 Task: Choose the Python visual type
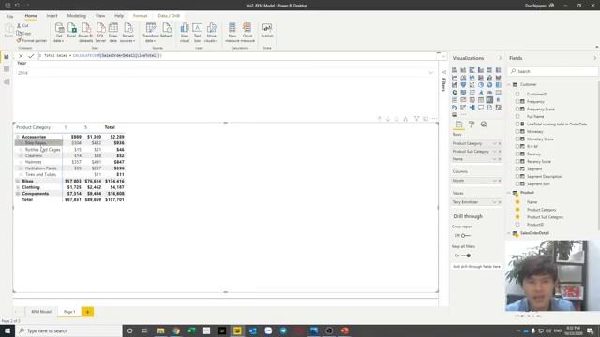(x=455, y=108)
